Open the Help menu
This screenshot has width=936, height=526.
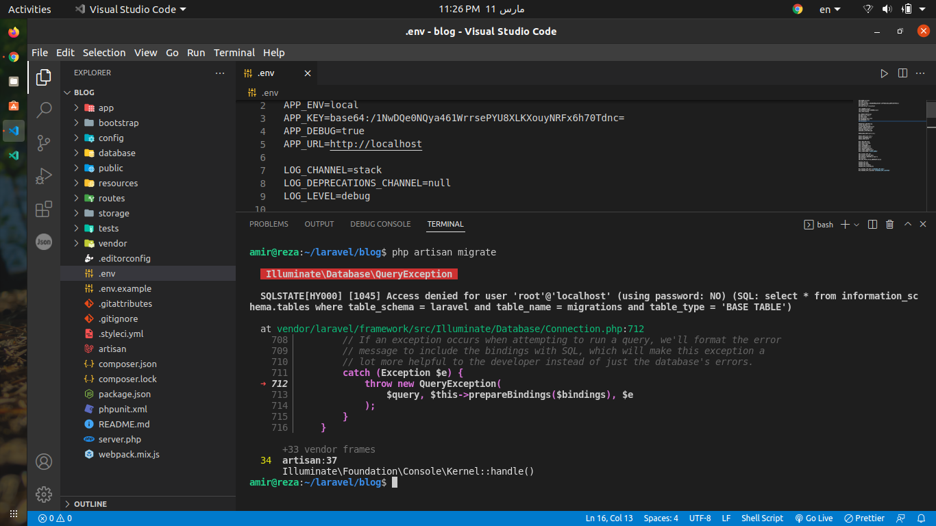coord(274,53)
